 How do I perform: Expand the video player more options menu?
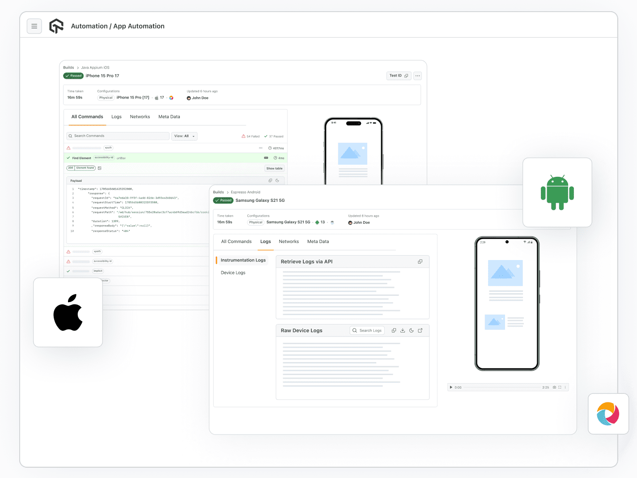click(565, 388)
